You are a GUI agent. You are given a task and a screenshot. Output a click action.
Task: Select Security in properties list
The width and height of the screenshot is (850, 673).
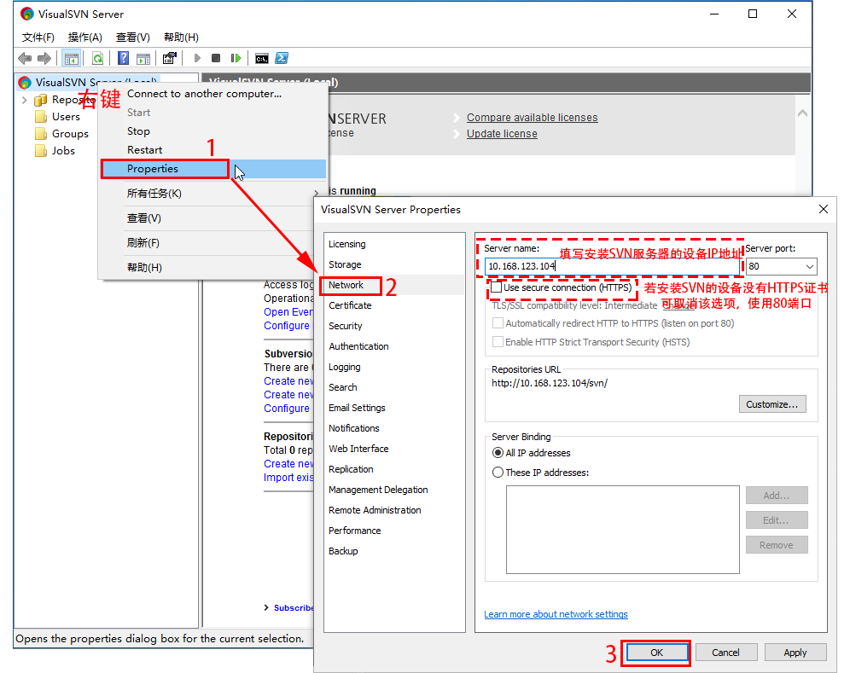tap(393, 326)
